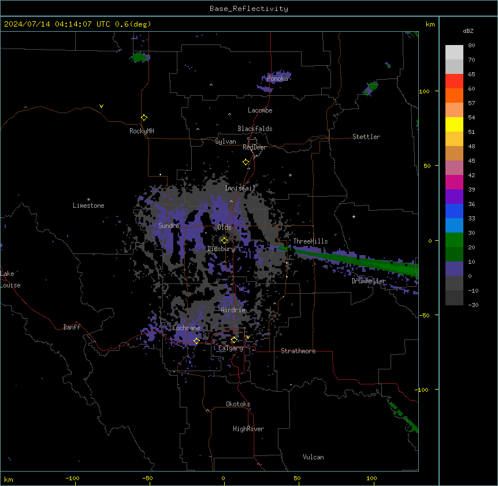Click the 2024/07/14 04:14:07 UTC timestamp

pyautogui.click(x=57, y=24)
